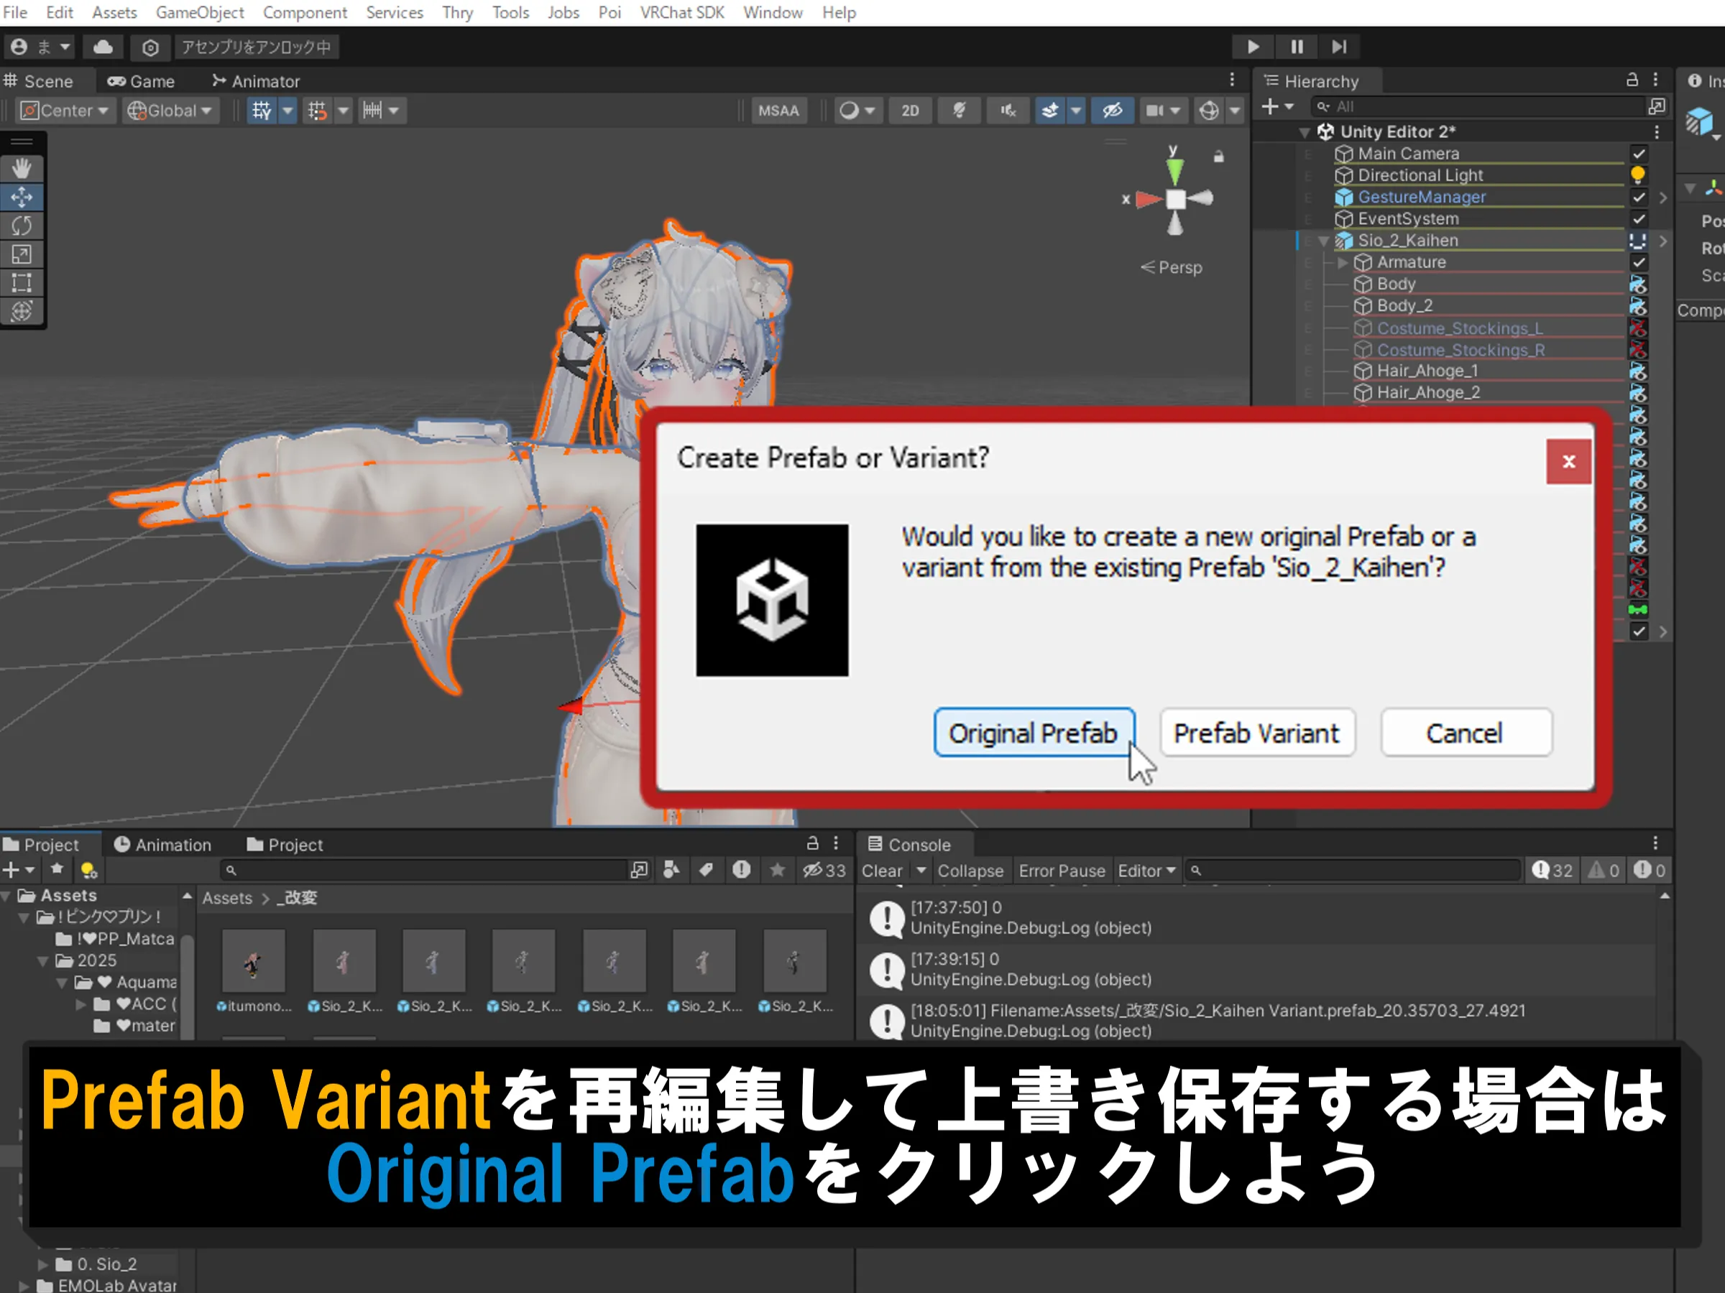Click Prefab Variant button

1256,733
